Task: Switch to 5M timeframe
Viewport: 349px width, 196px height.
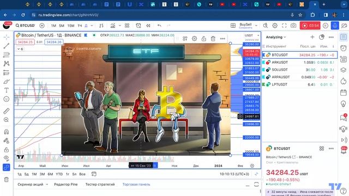Action: click(62, 26)
